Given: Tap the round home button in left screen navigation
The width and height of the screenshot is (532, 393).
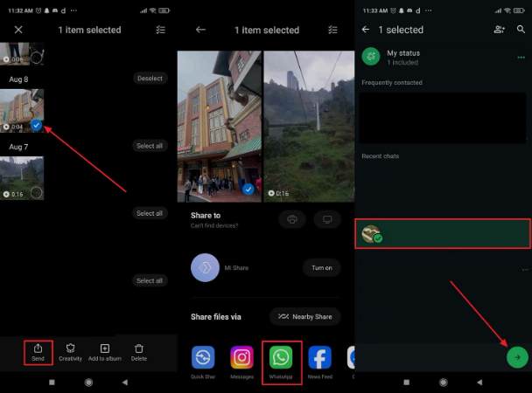Looking at the screenshot, I should coord(88,383).
